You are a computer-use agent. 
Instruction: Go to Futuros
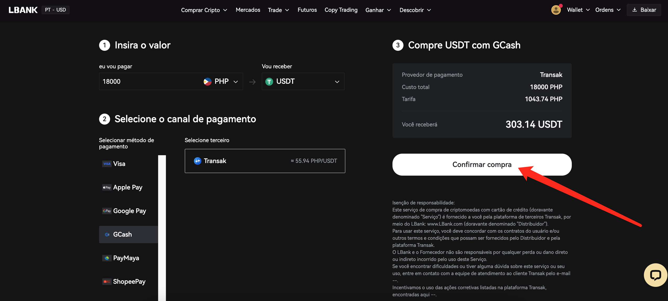pos(307,10)
